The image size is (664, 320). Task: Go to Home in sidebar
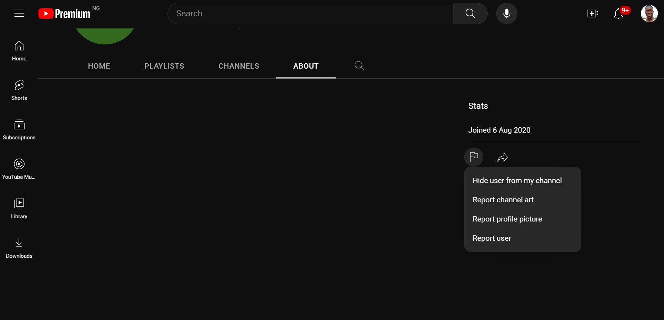19,51
